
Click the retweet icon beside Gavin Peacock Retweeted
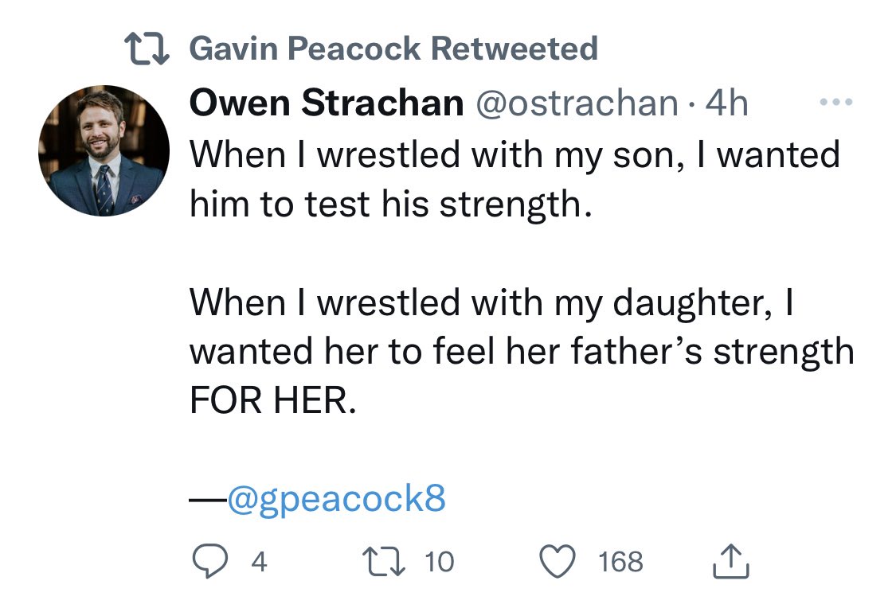147,49
